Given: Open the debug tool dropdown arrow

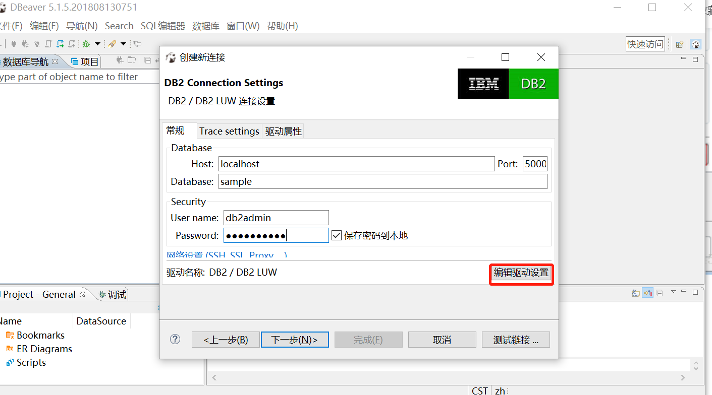Looking at the screenshot, I should click(97, 44).
